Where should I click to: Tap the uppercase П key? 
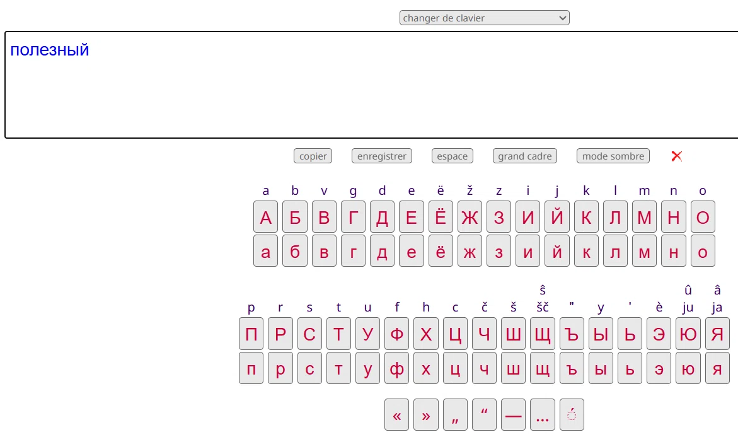pyautogui.click(x=251, y=334)
